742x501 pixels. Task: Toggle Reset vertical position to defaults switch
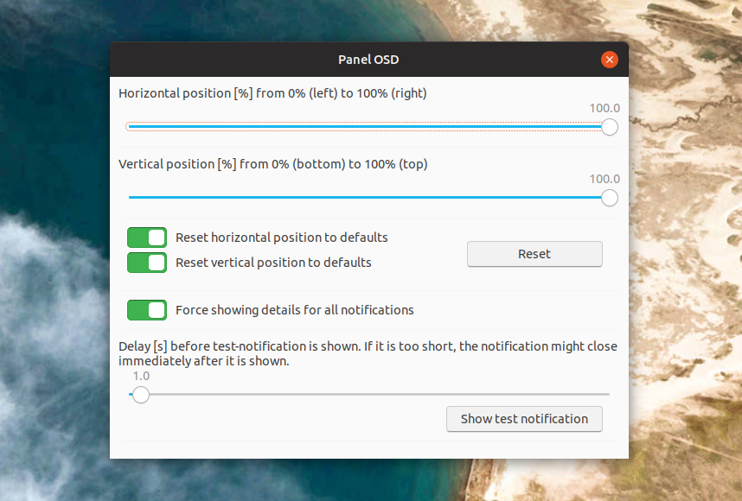click(146, 263)
